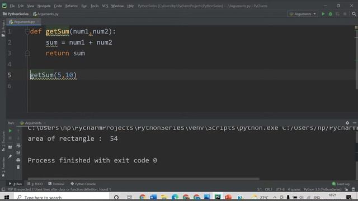Open the Help menu
The image size is (358, 201).
[x=130, y=6]
